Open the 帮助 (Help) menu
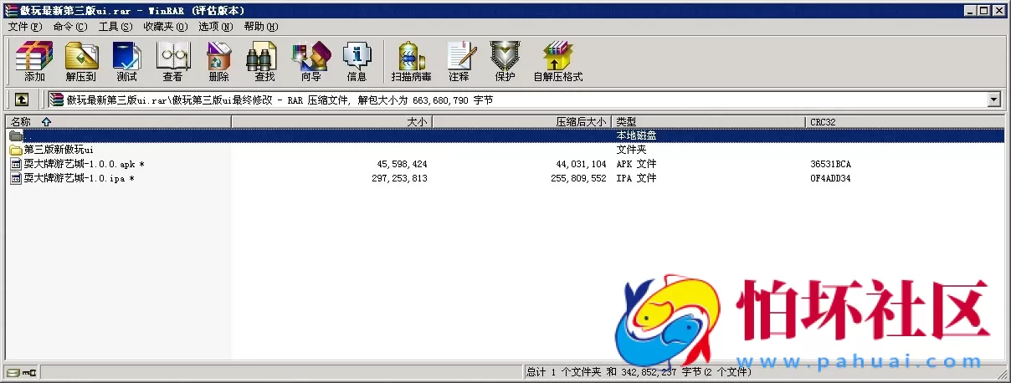Image resolution: width=1011 pixels, height=383 pixels. point(261,27)
